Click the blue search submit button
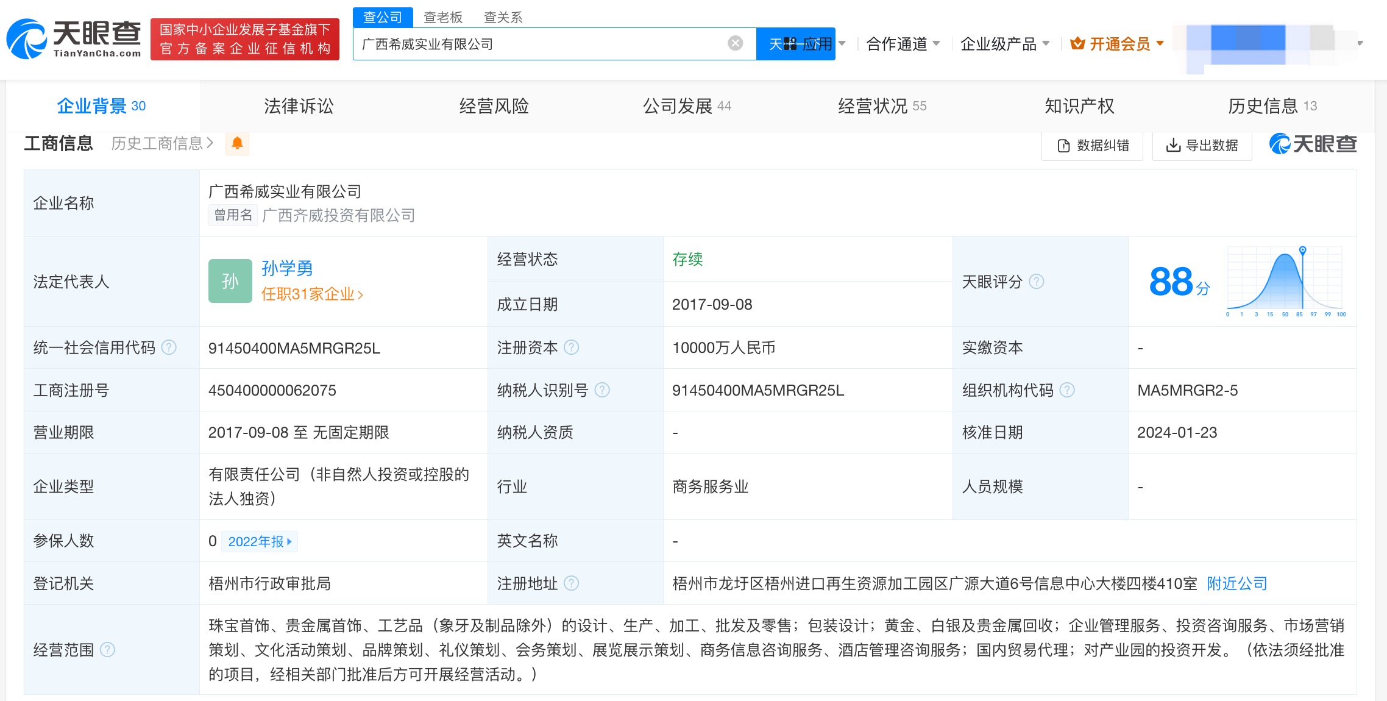The height and width of the screenshot is (701, 1387). pyautogui.click(x=795, y=44)
